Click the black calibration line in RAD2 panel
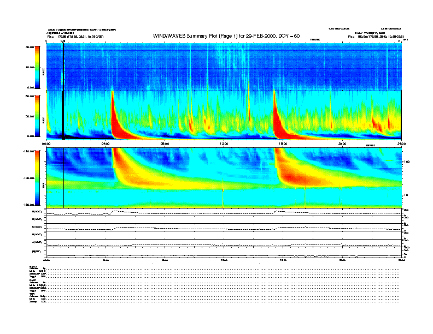 (x=63, y=67)
